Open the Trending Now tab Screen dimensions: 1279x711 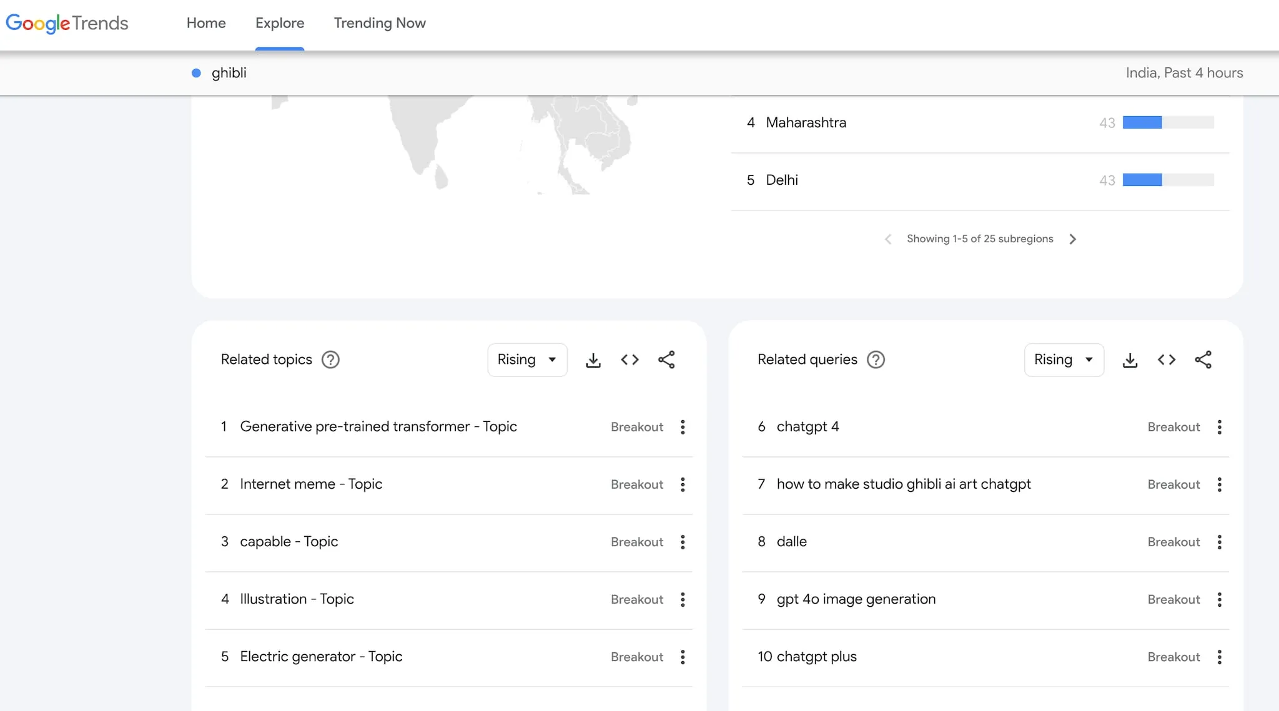(380, 23)
